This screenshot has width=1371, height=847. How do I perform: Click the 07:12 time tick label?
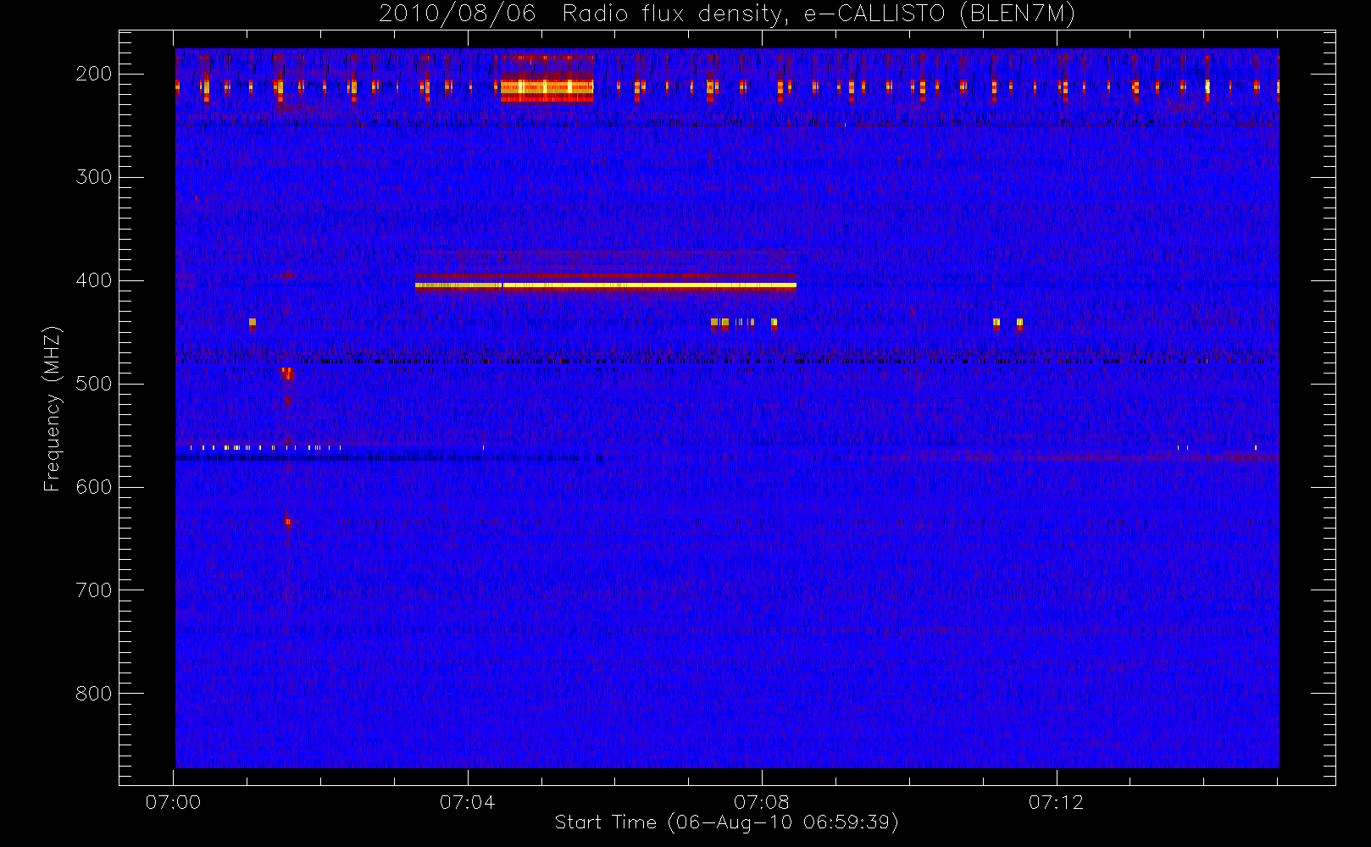[1056, 802]
